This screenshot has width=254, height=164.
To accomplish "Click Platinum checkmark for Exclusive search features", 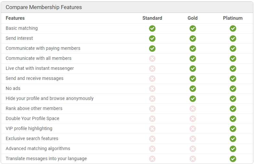I will [233, 139].
